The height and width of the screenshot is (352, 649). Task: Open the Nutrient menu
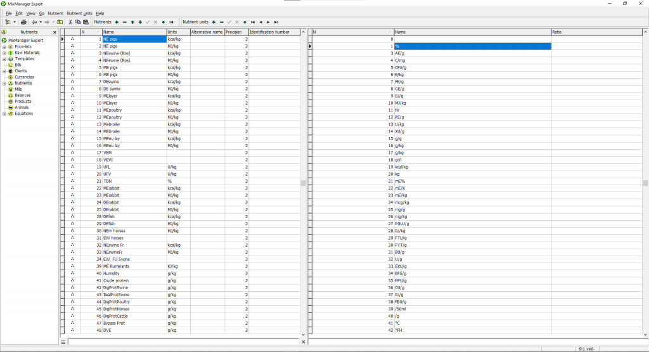[x=56, y=13]
